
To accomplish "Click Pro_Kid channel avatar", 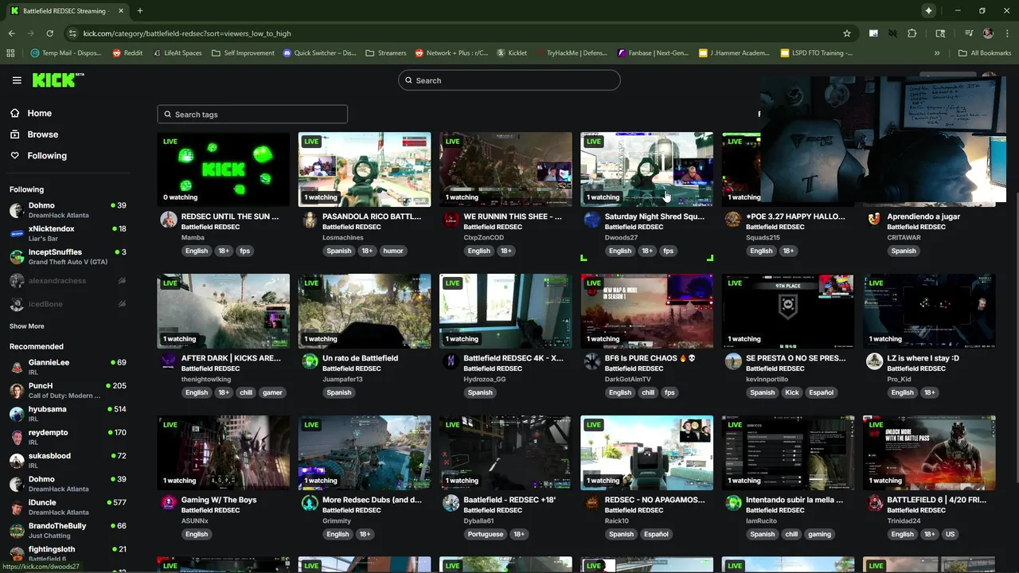I will (874, 361).
